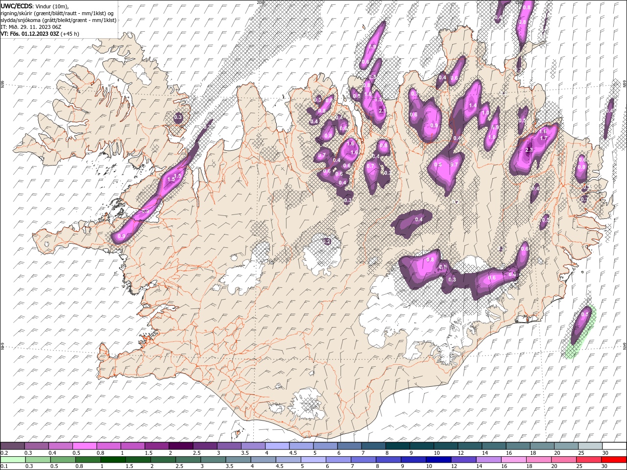The image size is (627, 470).
Task: Pick the lower legend blue swatch labeled 8
Action: coord(389,460)
